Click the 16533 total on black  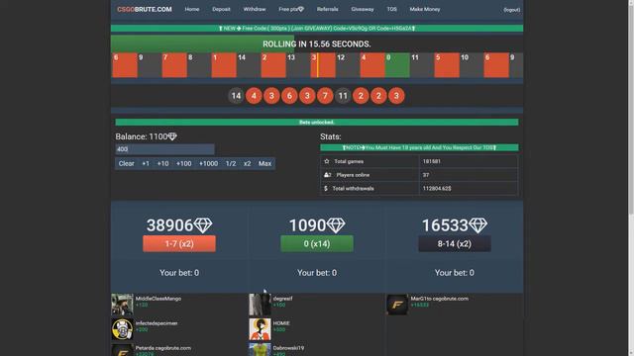(445, 225)
